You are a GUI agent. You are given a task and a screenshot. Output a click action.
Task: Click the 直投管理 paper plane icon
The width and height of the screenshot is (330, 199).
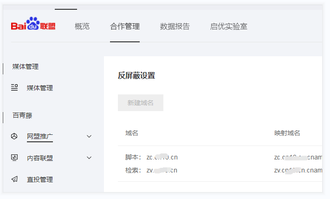14,179
